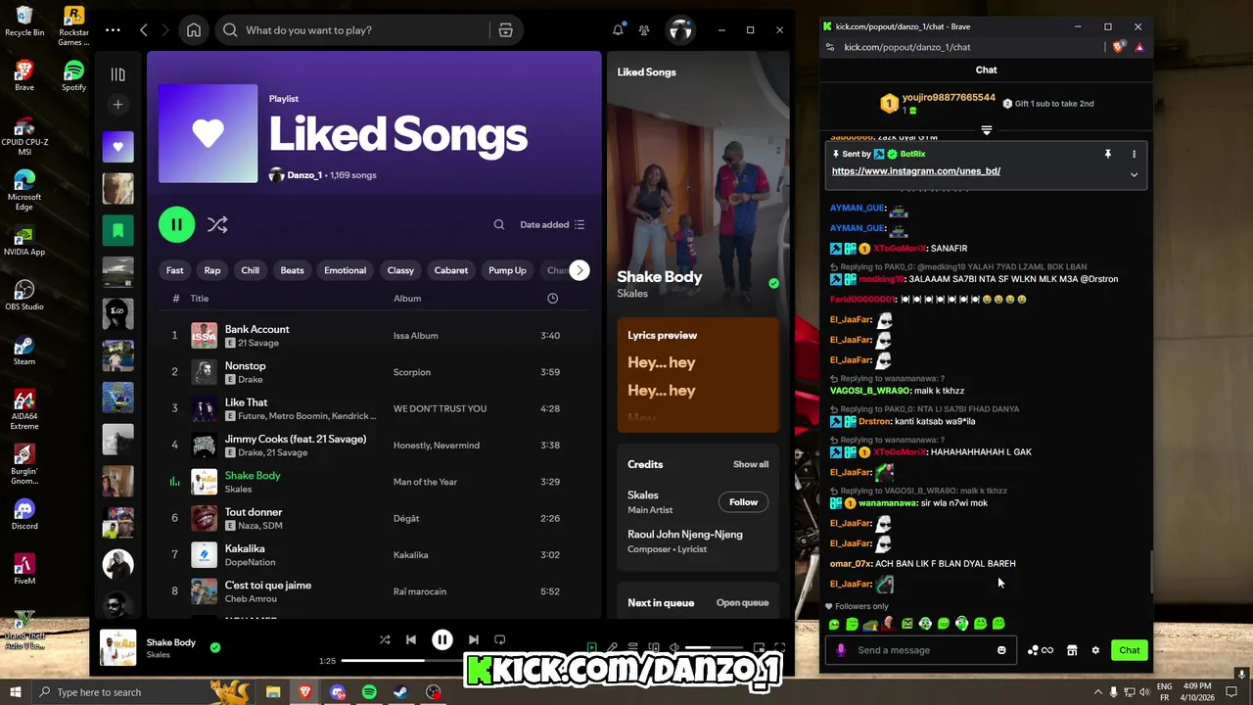Open the Instagram link in pinned chat message

tap(916, 171)
